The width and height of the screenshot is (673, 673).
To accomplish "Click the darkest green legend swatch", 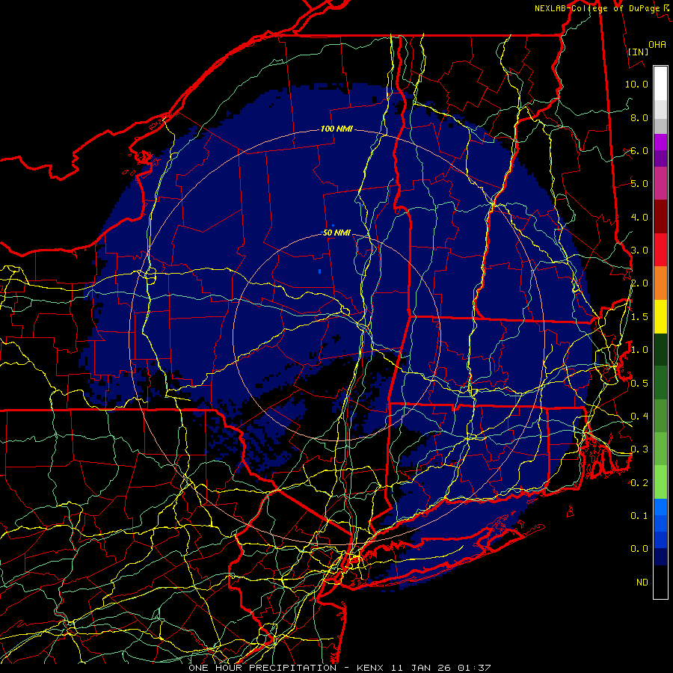I will pyautogui.click(x=660, y=349).
